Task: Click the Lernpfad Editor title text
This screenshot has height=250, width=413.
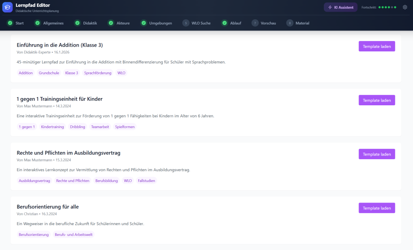Action: coord(33,5)
